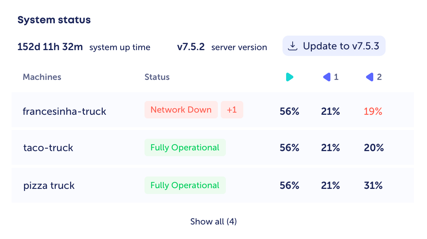
Task: Expand the +1 extra status badge
Action: coord(232,110)
